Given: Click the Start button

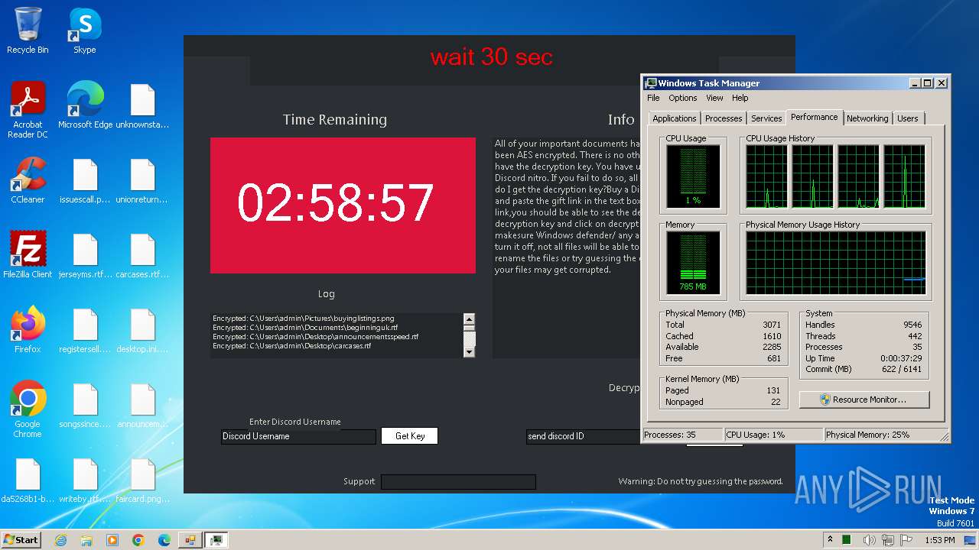Looking at the screenshot, I should click(21, 540).
